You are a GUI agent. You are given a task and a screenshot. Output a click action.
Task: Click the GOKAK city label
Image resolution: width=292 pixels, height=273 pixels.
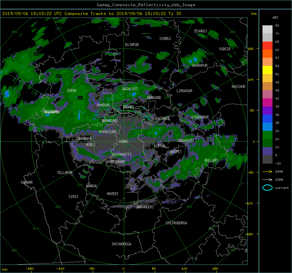click(72, 90)
